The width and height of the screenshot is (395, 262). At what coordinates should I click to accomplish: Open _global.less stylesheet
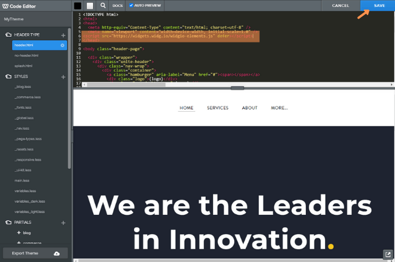point(24,118)
